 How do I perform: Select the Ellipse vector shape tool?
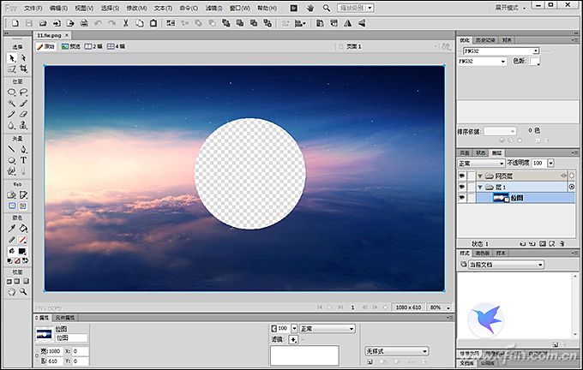pos(12,160)
